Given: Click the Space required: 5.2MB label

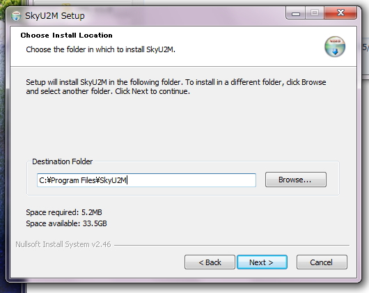Looking at the screenshot, I should [64, 212].
